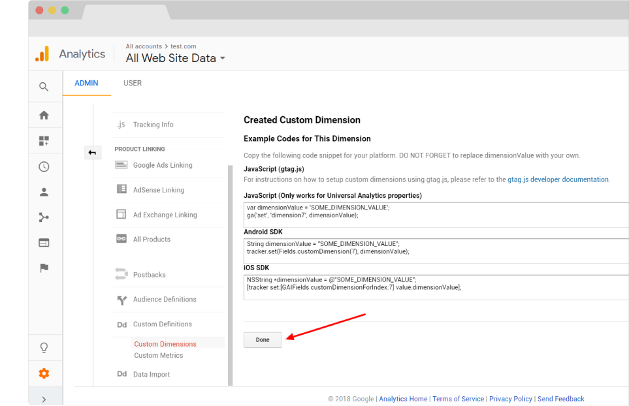Open the Acquisition branching icon
This screenshot has height=406, width=629.
coord(44,217)
